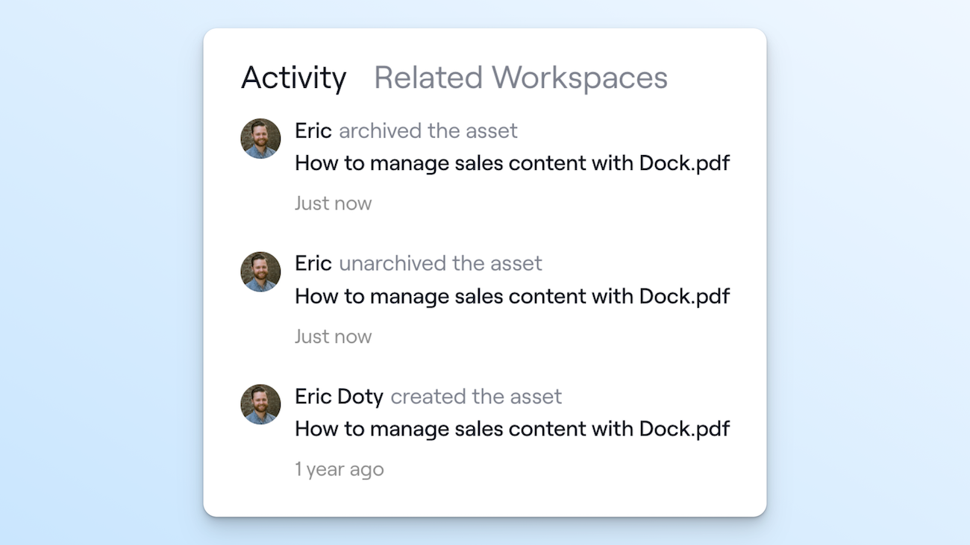Click blue background left of the activity card
The width and height of the screenshot is (970, 545).
(101, 272)
